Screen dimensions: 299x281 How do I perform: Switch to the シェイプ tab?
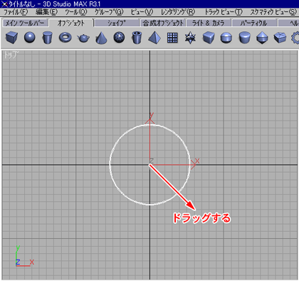click(117, 23)
